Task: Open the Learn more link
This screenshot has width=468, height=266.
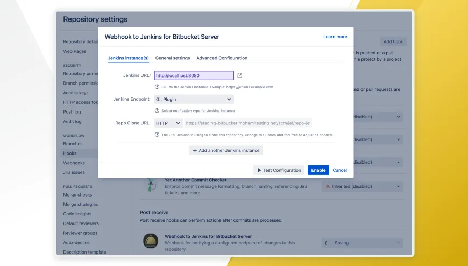Action: pos(335,37)
